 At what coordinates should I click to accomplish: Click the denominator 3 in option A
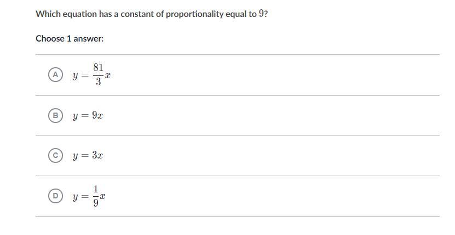pos(99,82)
